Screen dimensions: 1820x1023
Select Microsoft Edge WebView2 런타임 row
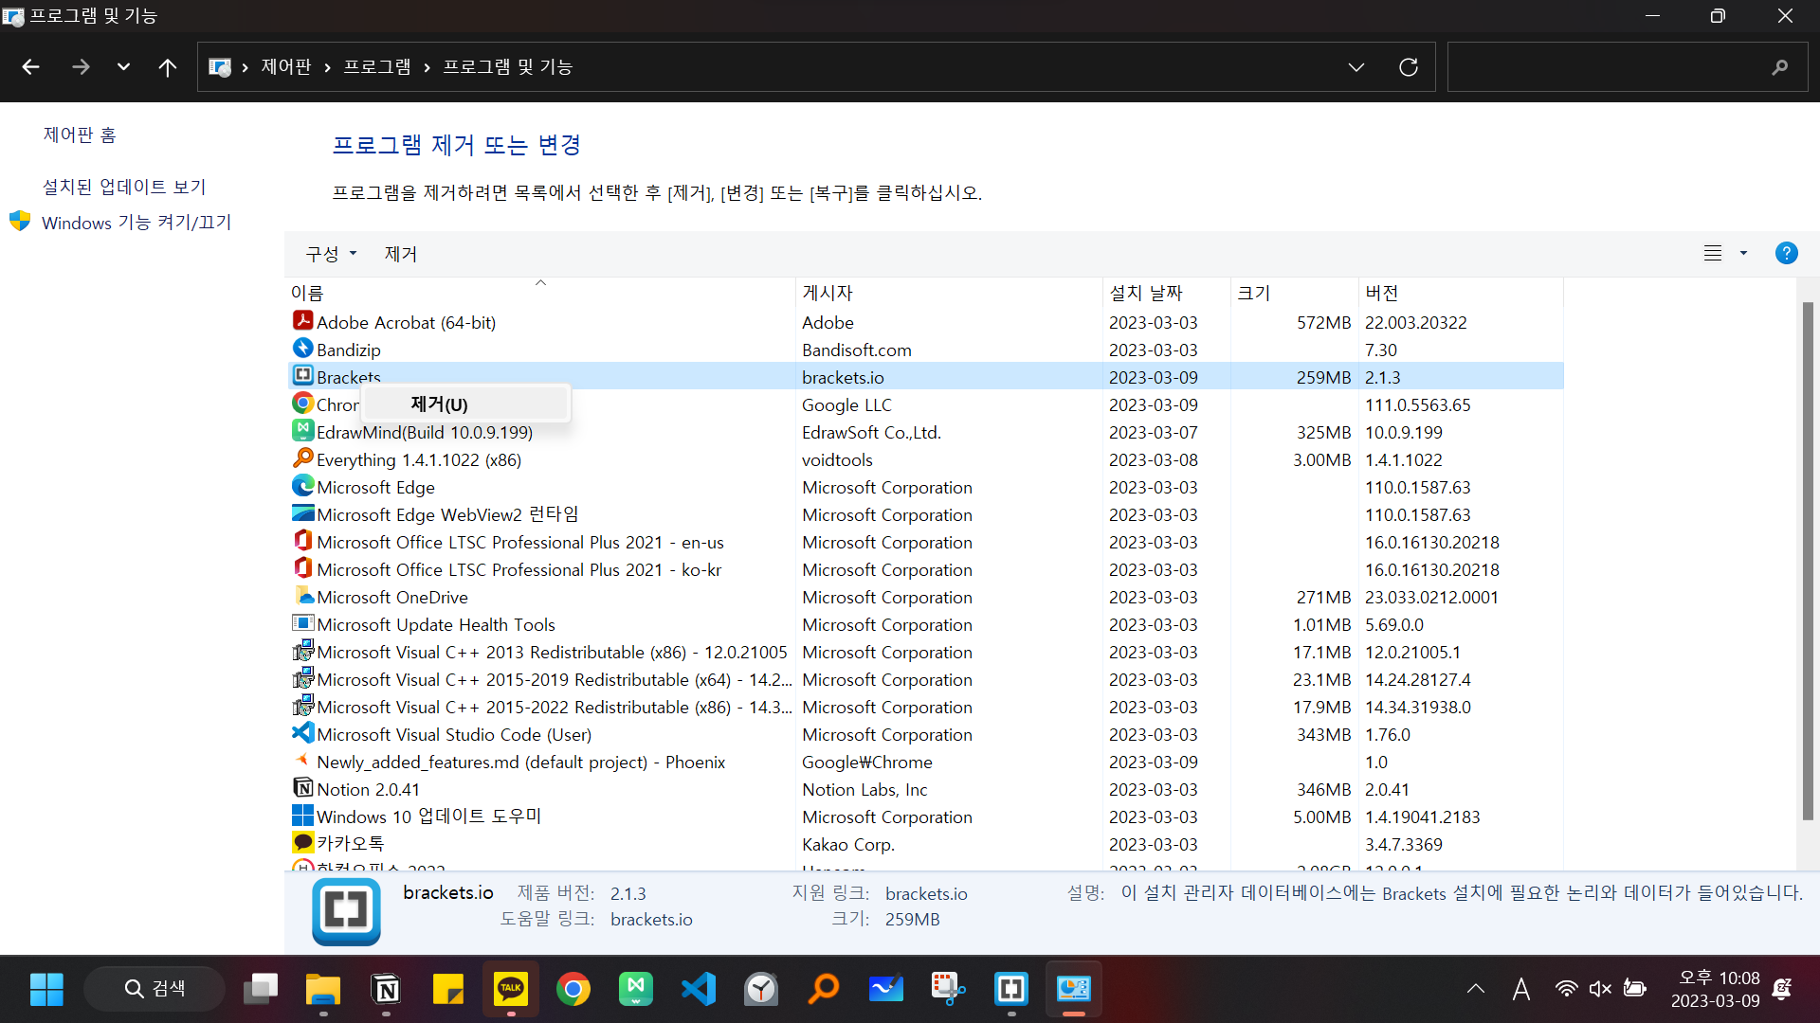tap(925, 514)
